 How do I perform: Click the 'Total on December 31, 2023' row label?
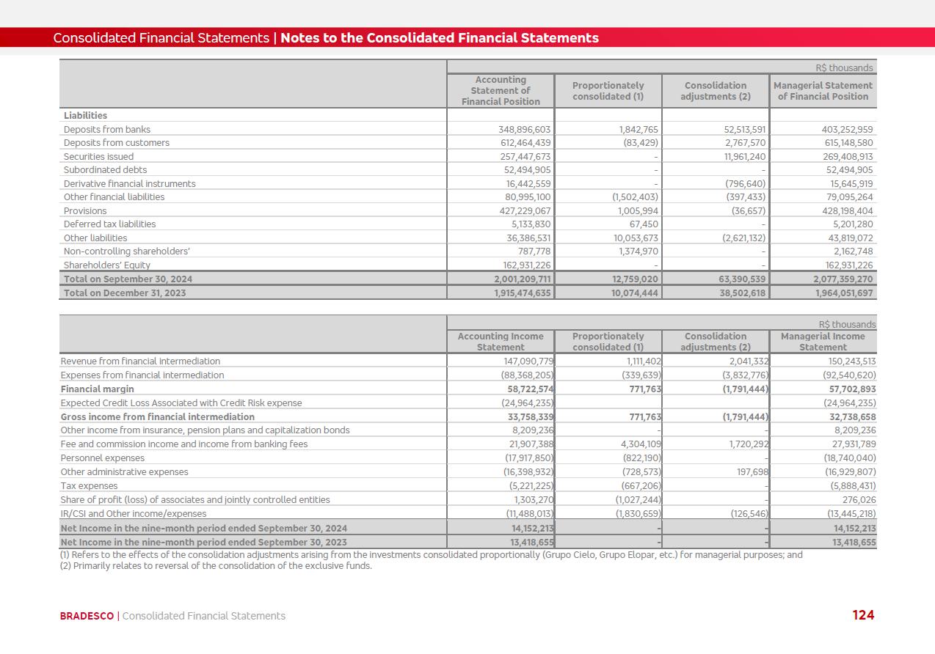125,293
